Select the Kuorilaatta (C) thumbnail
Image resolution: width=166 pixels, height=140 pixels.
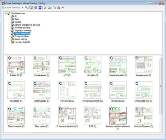point(16,90)
